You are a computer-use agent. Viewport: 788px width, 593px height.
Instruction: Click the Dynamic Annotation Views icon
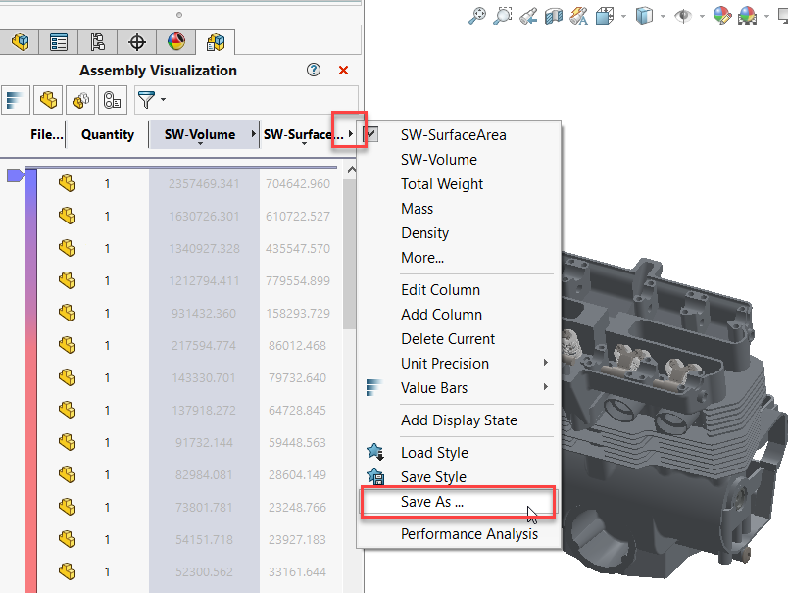click(579, 16)
